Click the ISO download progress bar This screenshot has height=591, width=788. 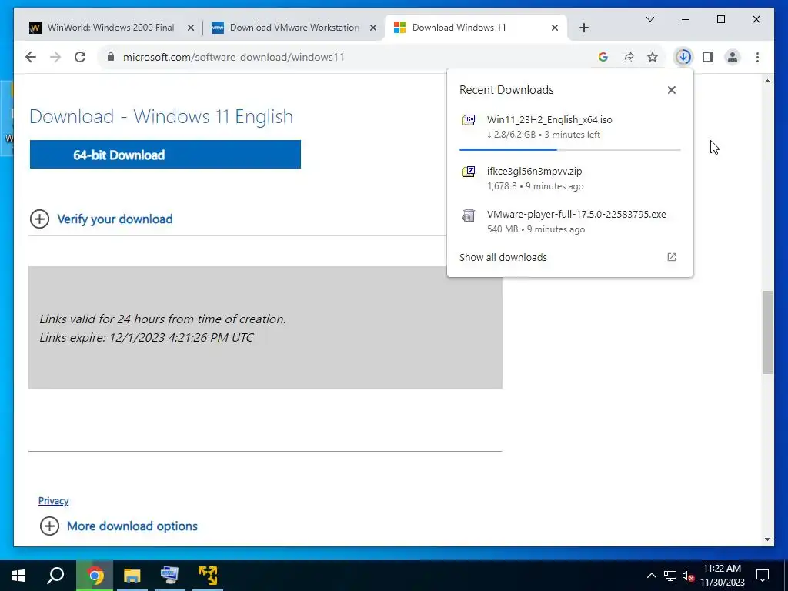570,149
